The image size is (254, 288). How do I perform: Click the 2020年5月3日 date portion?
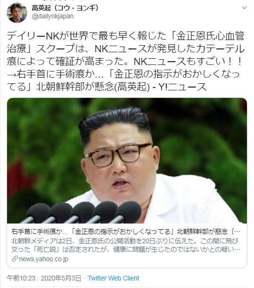click(61, 278)
